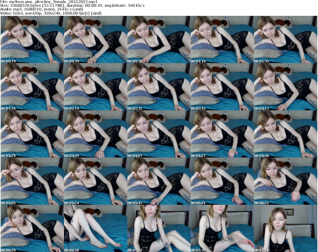The height and width of the screenshot is (252, 318).
Task: Pick the frame at 00:05:42
Action: (159, 181)
